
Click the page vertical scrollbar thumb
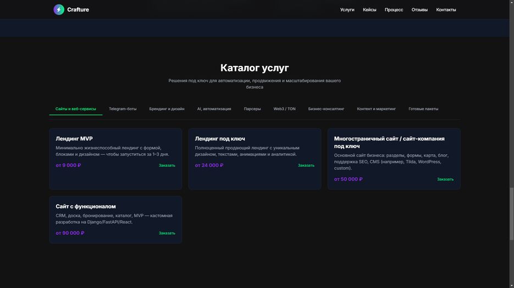511,214
